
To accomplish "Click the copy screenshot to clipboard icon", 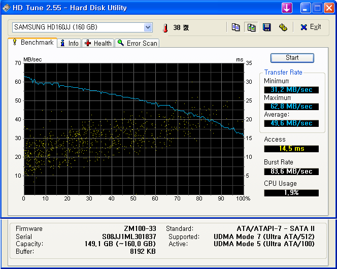I will pyautogui.click(x=251, y=27).
